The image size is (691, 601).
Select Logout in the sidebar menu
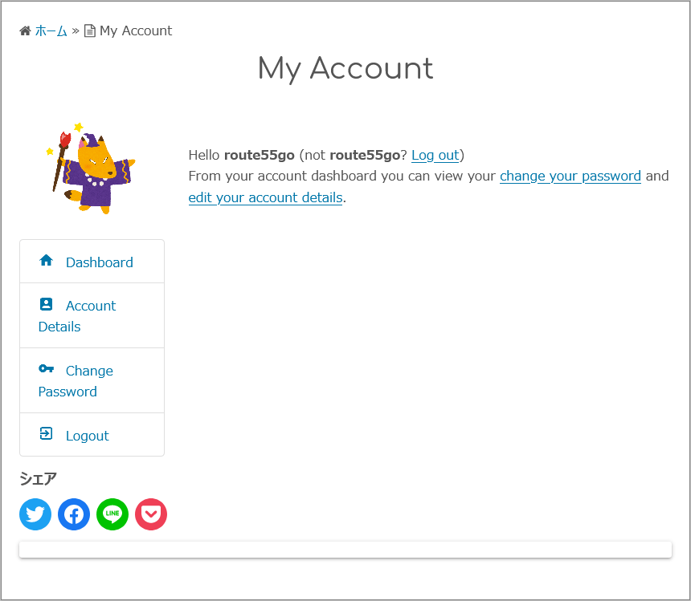click(x=87, y=436)
